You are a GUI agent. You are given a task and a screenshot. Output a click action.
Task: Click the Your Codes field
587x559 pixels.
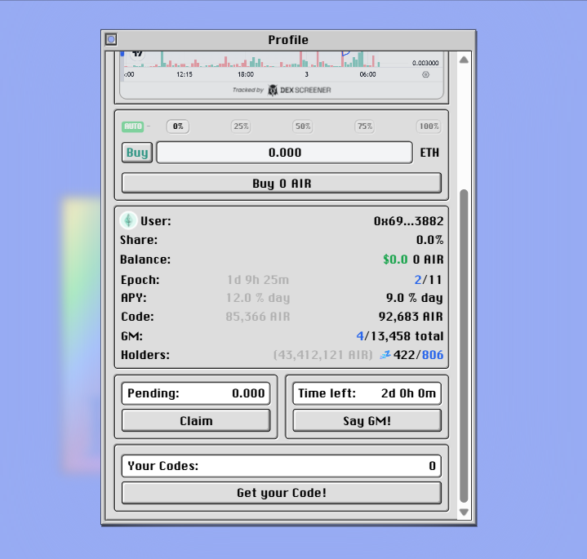(282, 466)
